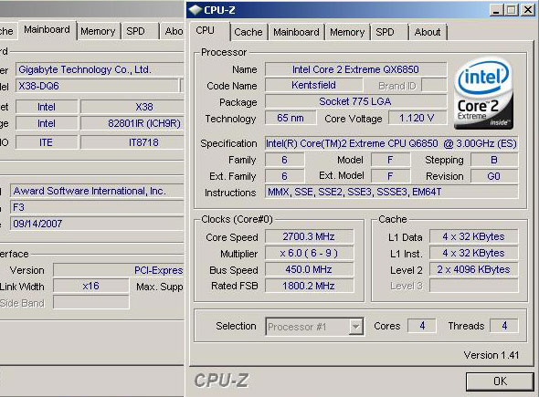Click the Version 1.41 label
This screenshot has width=539, height=397.
tap(491, 355)
